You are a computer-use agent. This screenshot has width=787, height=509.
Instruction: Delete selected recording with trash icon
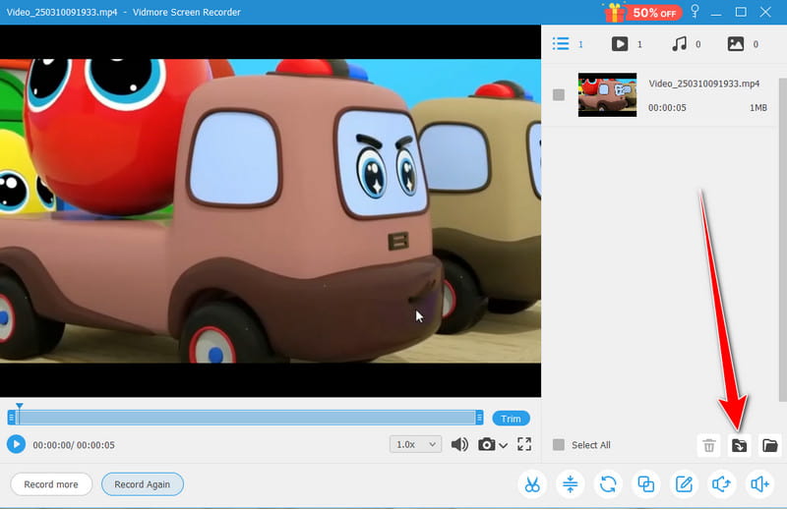coord(708,445)
